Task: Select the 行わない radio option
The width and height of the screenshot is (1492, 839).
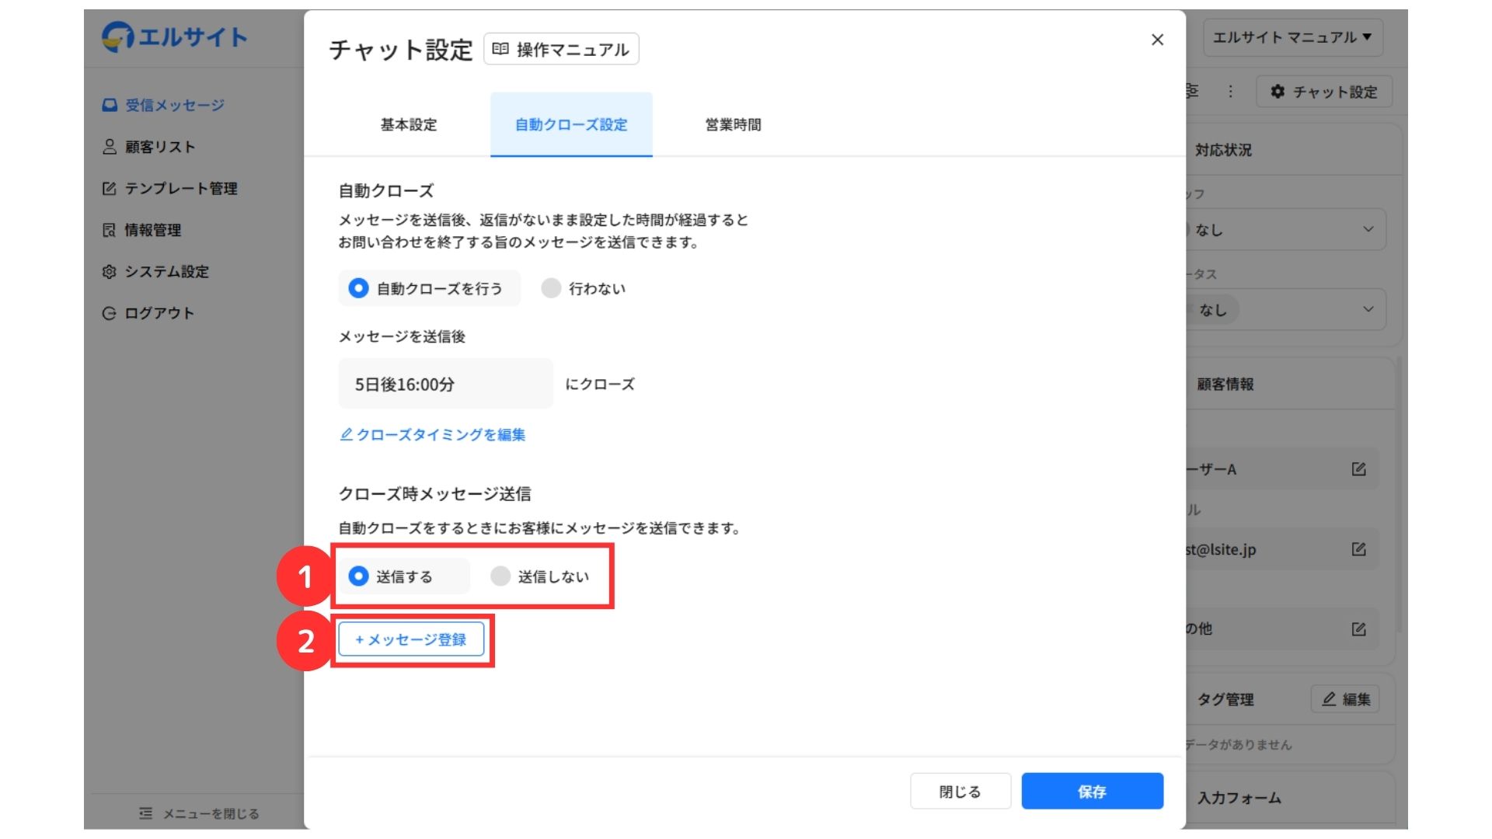Action: 551,288
